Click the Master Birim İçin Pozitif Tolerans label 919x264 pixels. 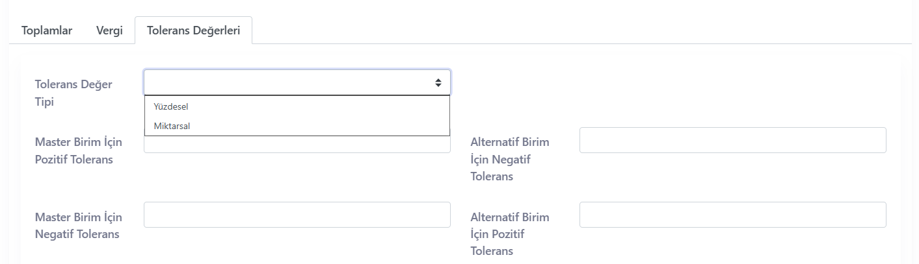pos(79,150)
